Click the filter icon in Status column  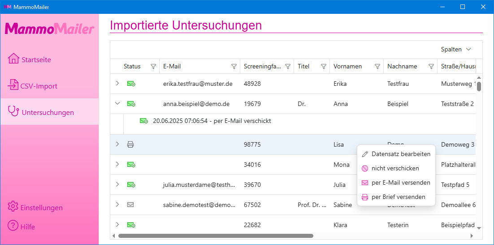(x=153, y=67)
